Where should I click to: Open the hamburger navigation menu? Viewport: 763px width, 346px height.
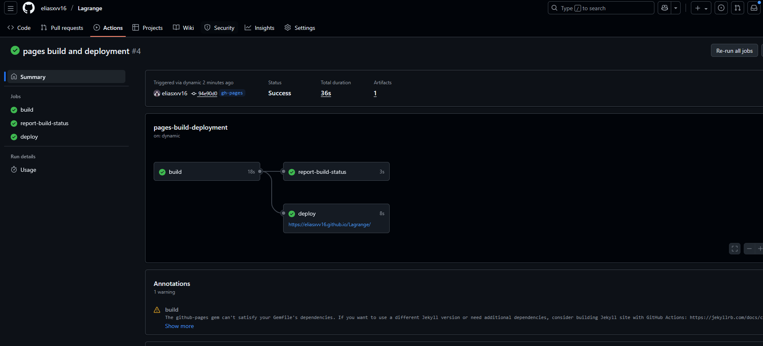(11, 8)
